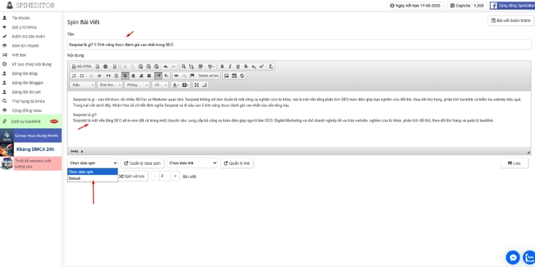Screen dimensions: 535x267
Task: Open Bài viết hoàn thành list
Action: 511,21
